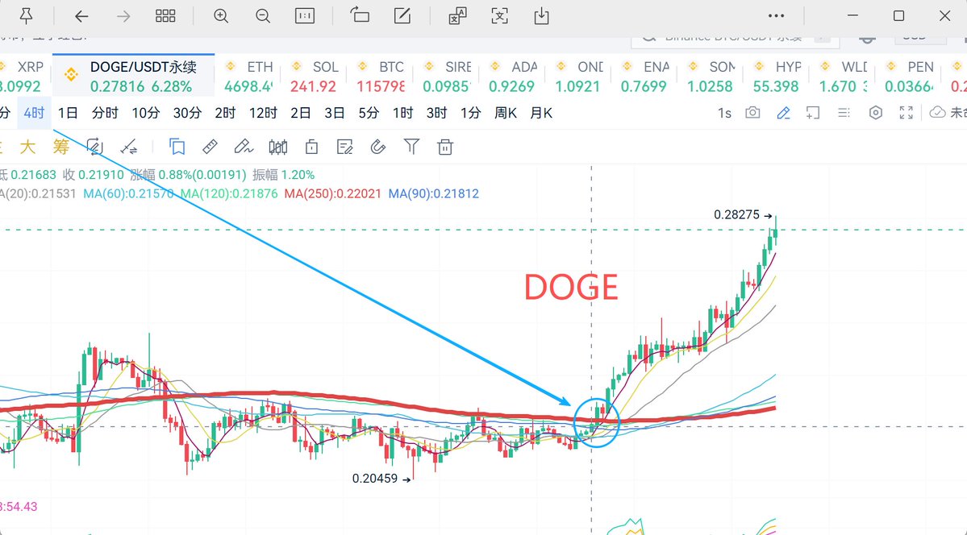
Task: Click the cloud sync status icon
Action: coord(937,113)
